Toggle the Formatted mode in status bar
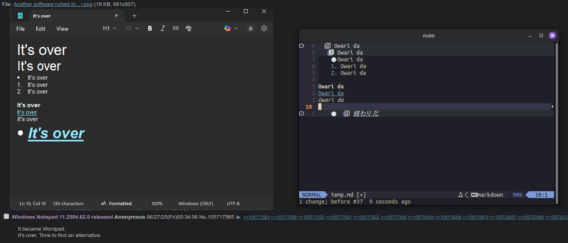568x243 pixels. 116,204
